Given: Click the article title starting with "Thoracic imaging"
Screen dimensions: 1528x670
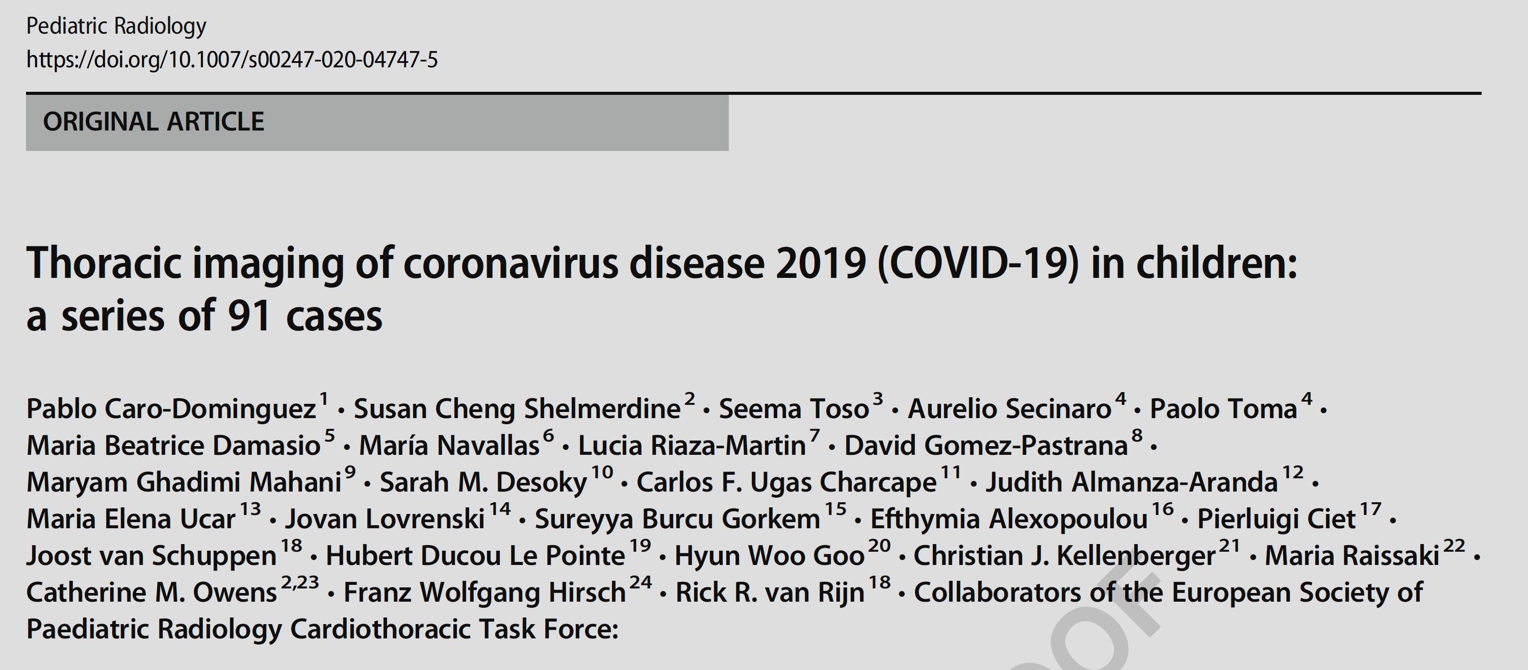Looking at the screenshot, I should (x=661, y=263).
